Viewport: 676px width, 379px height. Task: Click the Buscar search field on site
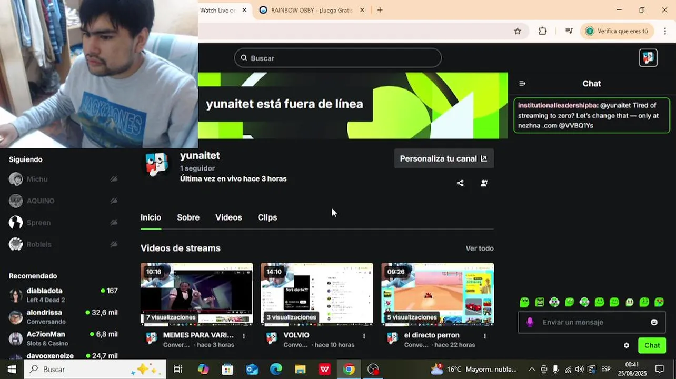pos(337,58)
